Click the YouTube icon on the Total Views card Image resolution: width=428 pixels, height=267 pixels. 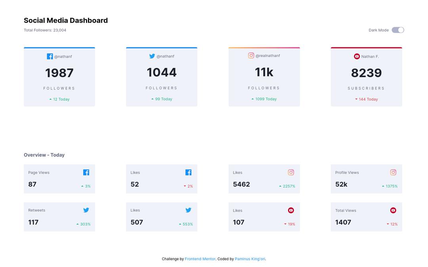[393, 210]
